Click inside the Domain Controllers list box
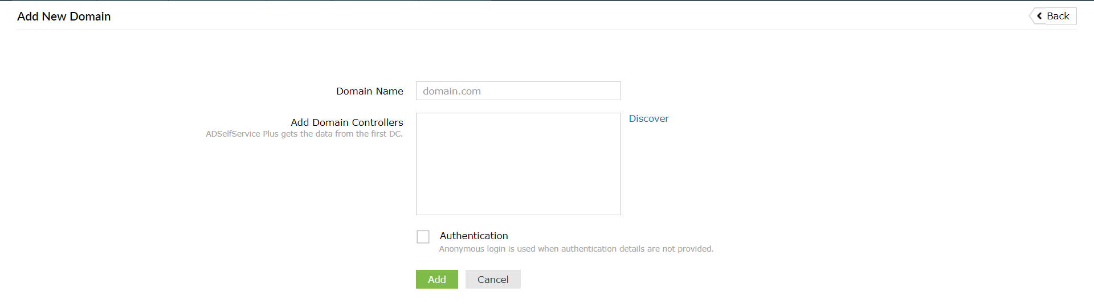Viewport: 1094px width, 308px height. [518, 164]
